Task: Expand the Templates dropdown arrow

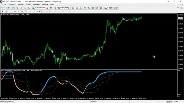Action: tap(118, 8)
